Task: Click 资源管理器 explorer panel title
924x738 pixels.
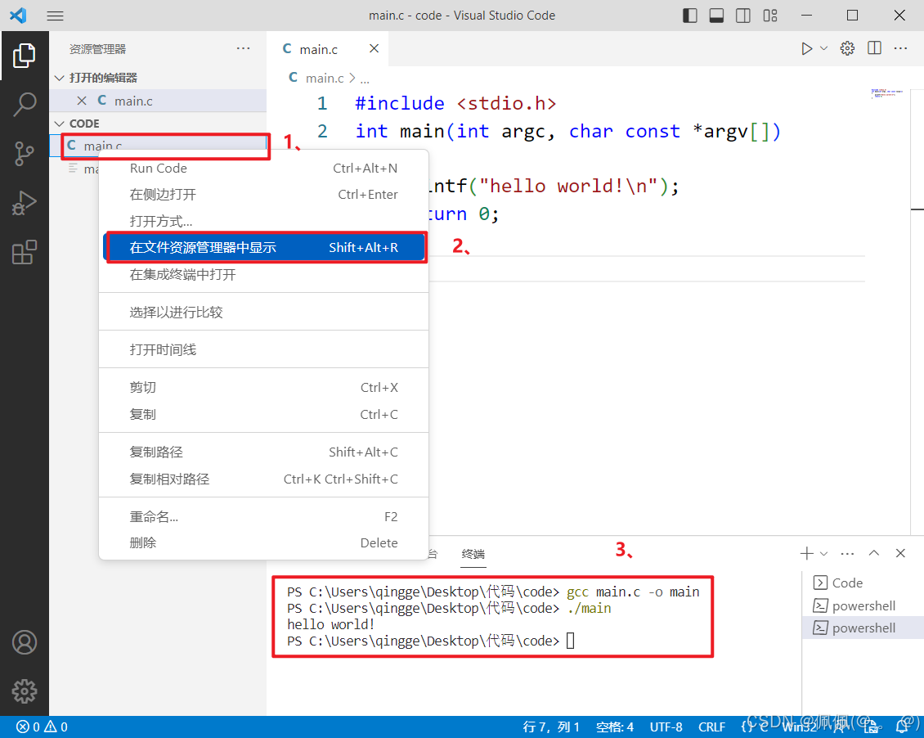Action: click(x=98, y=49)
